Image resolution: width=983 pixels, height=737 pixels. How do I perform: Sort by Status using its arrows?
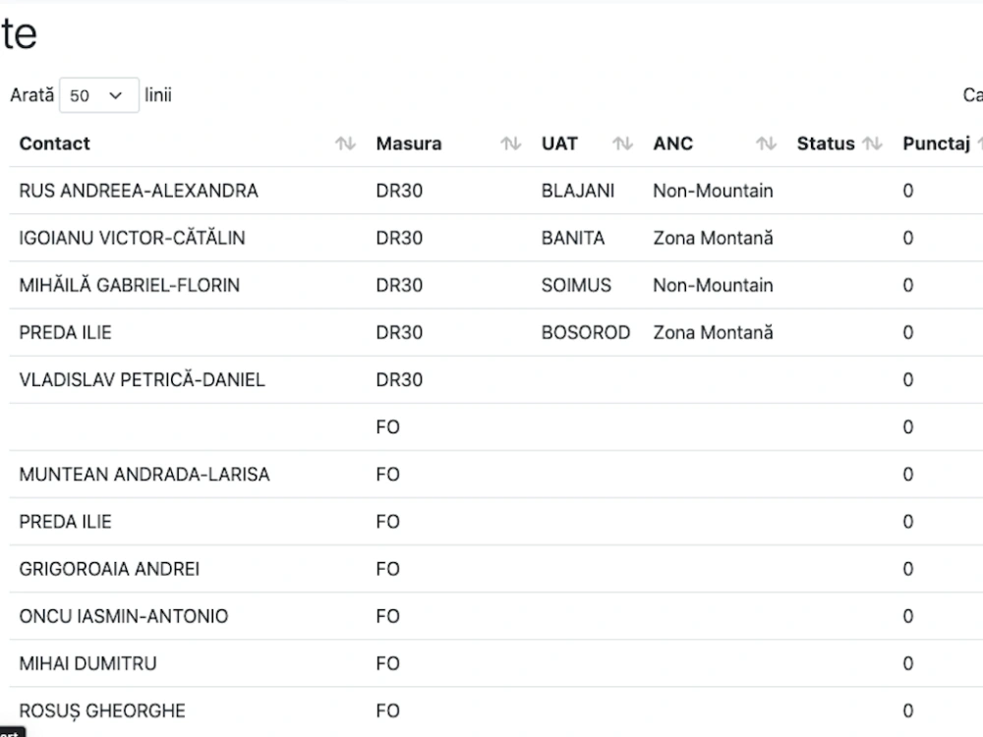[x=871, y=143]
